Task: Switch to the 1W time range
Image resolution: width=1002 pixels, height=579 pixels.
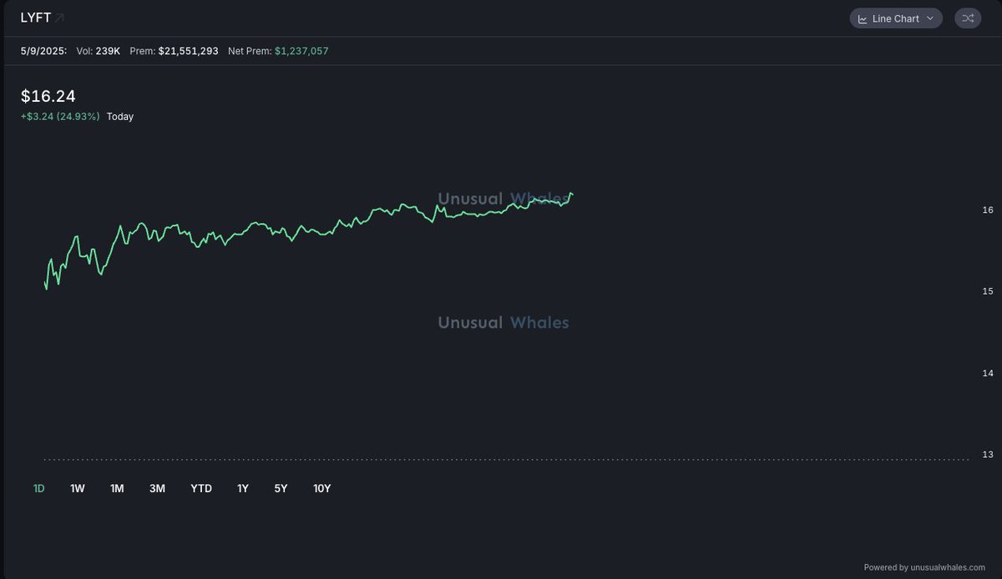Action: point(78,489)
